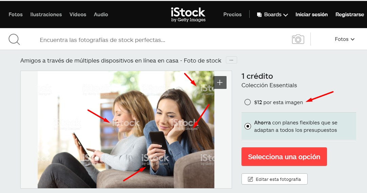Click the magnifying glass search icon
The height and width of the screenshot is (193, 367).
click(14, 39)
